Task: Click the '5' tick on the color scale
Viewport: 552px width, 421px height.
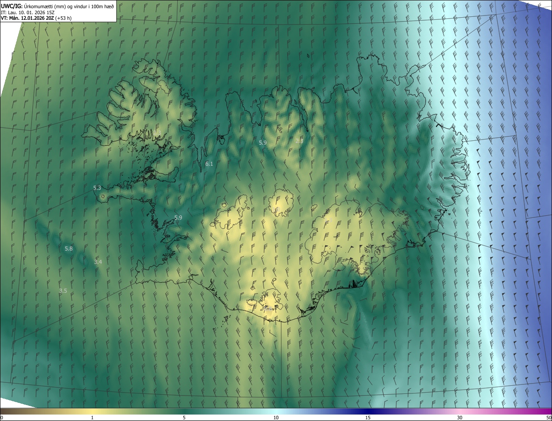Action: coord(184,418)
